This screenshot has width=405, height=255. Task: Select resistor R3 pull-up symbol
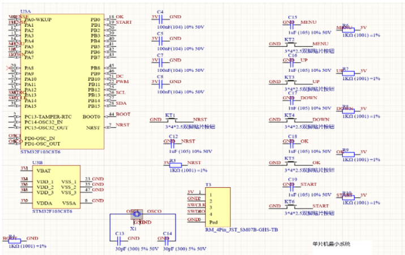(176, 165)
